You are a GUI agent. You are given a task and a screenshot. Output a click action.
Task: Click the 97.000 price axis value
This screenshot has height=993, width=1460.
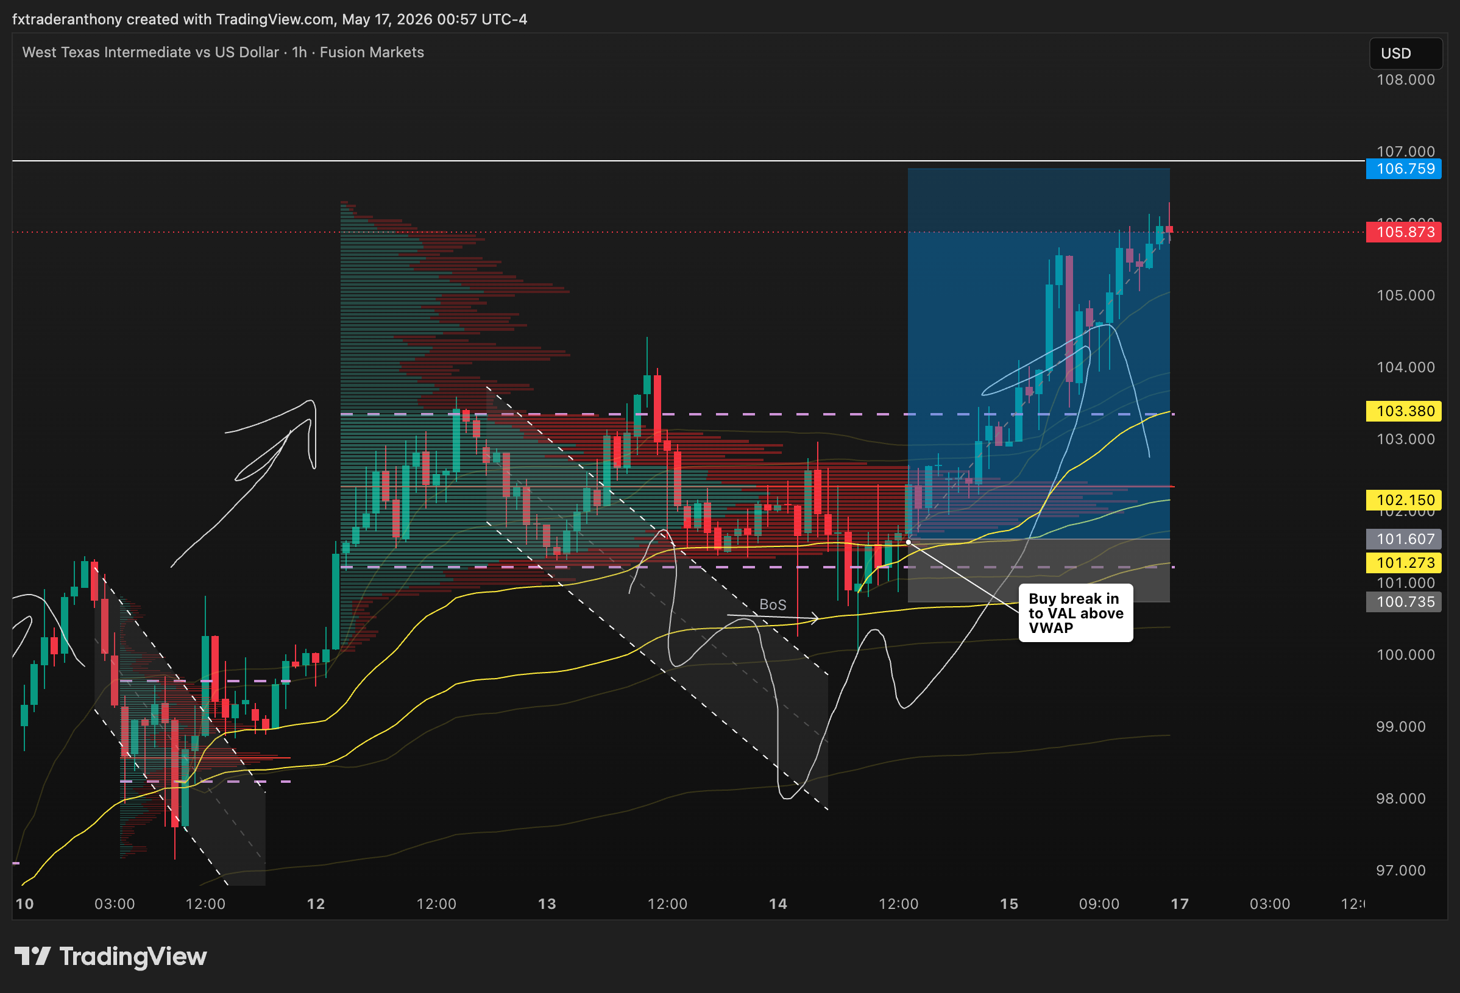[x=1400, y=871]
